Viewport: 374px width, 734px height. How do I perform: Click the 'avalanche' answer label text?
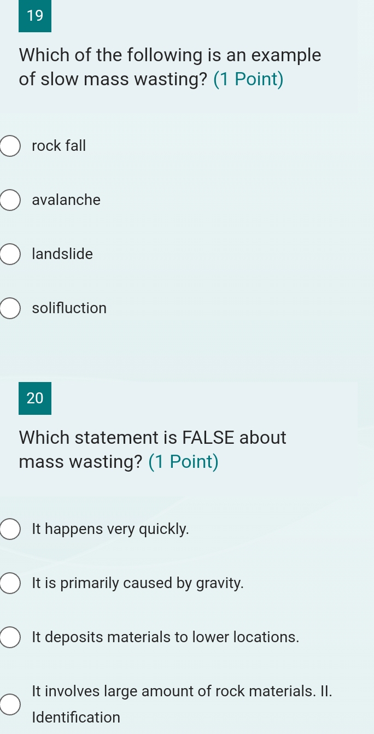click(66, 200)
